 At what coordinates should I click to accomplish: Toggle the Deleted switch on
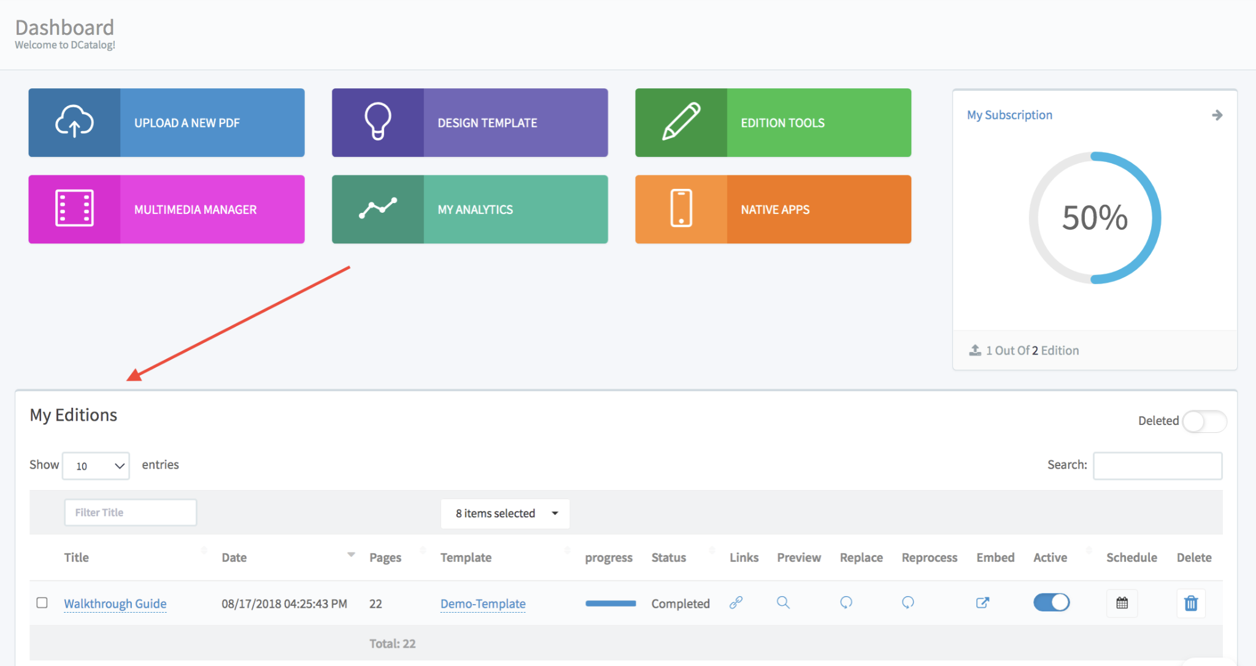click(x=1204, y=421)
